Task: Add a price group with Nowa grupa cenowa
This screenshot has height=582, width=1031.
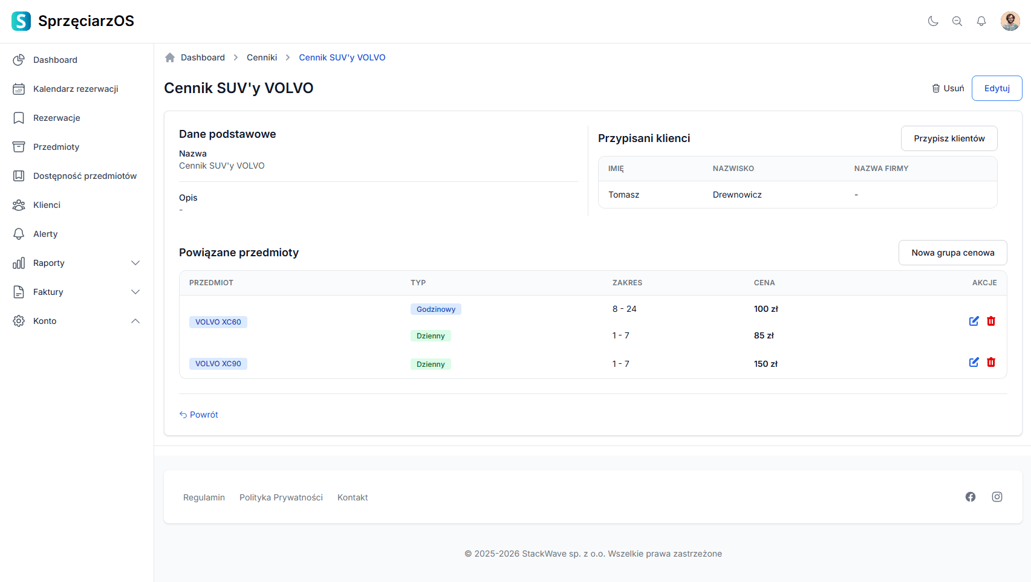Action: coord(952,253)
